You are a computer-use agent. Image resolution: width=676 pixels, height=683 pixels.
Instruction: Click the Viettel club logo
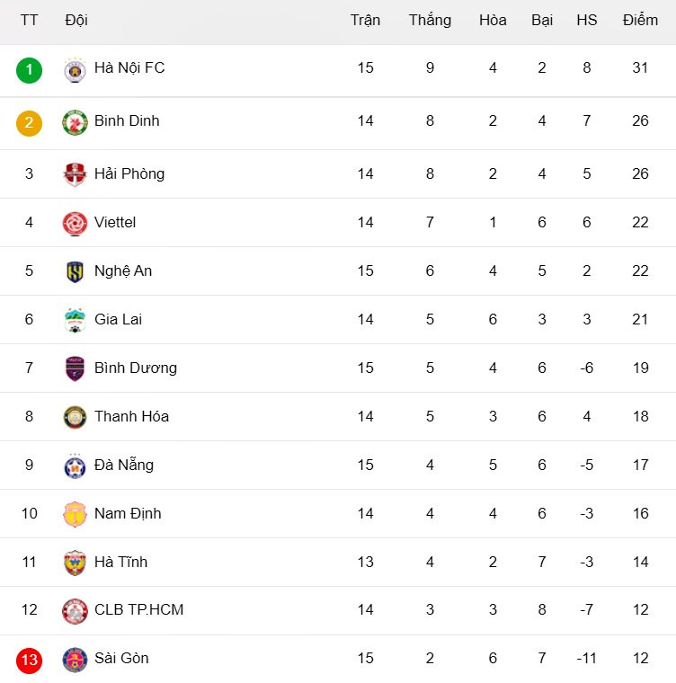[75, 223]
